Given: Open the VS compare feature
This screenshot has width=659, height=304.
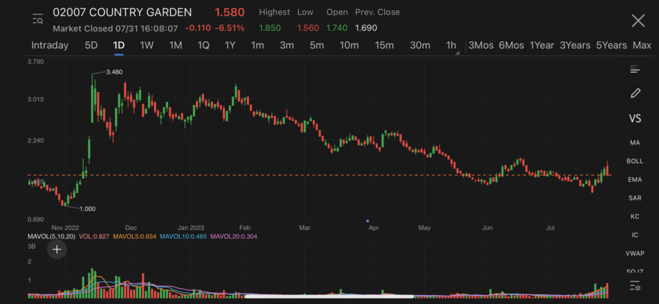Looking at the screenshot, I should [635, 118].
